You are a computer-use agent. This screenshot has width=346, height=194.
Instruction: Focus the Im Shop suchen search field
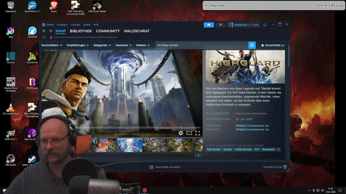(202, 45)
